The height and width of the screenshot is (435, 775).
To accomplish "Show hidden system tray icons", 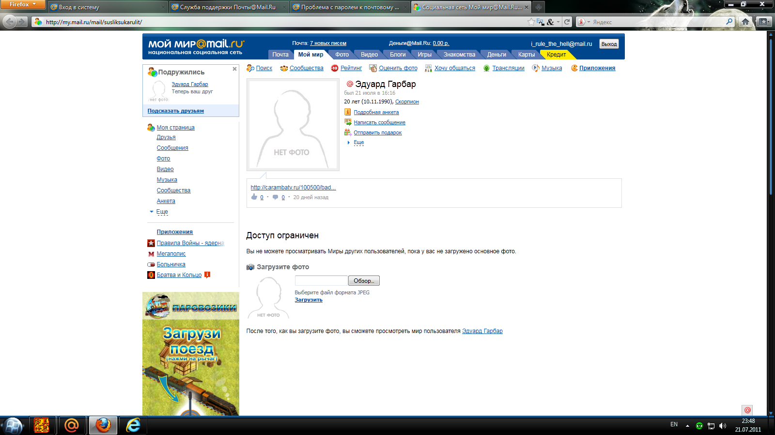I will pos(687,426).
